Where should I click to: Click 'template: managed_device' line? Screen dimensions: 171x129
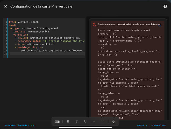pos(31,31)
